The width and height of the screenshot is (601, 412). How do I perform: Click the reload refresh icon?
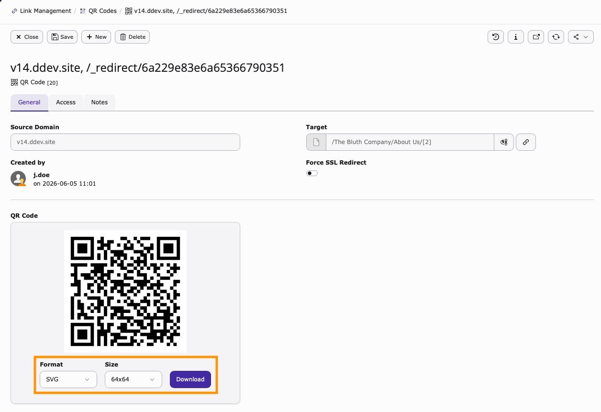[556, 37]
